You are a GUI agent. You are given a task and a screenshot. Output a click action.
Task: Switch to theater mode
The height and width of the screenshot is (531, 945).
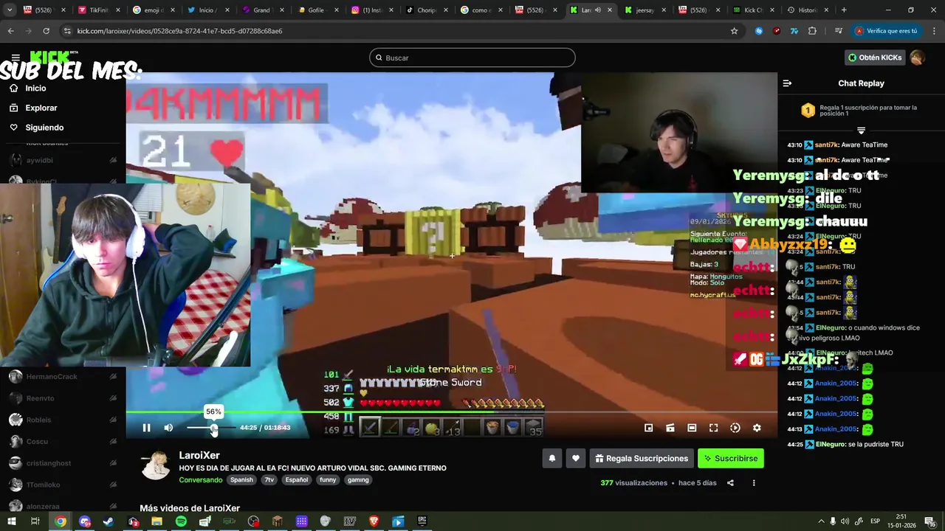point(692,428)
